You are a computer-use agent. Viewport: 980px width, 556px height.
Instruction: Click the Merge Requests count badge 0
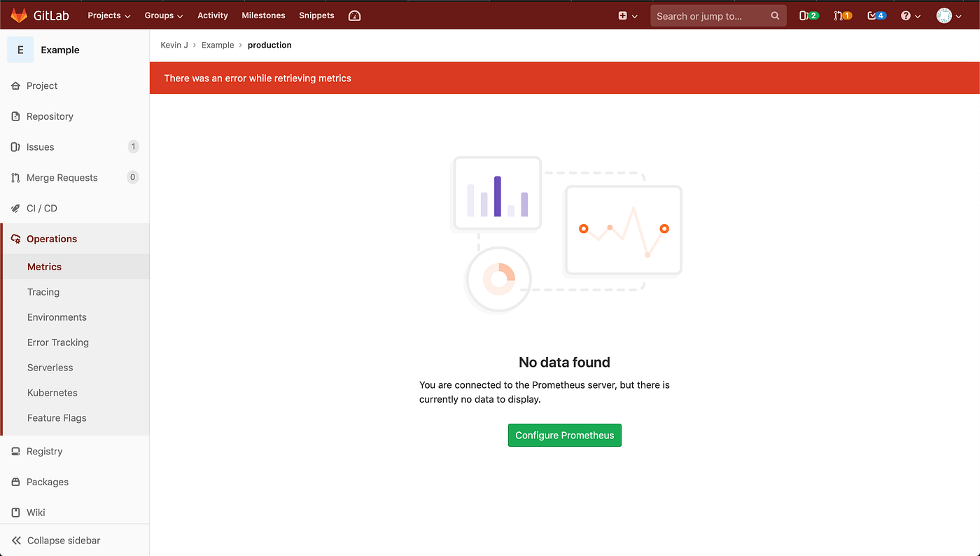[133, 177]
